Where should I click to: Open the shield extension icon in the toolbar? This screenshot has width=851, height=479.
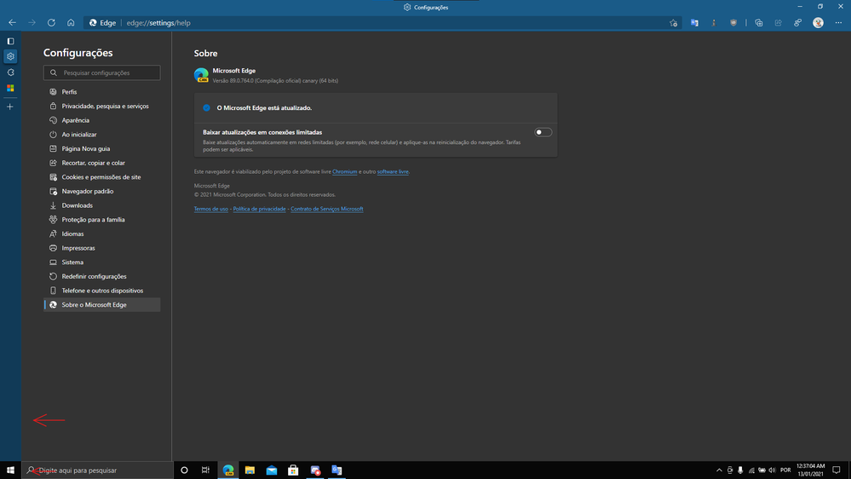[x=733, y=23]
